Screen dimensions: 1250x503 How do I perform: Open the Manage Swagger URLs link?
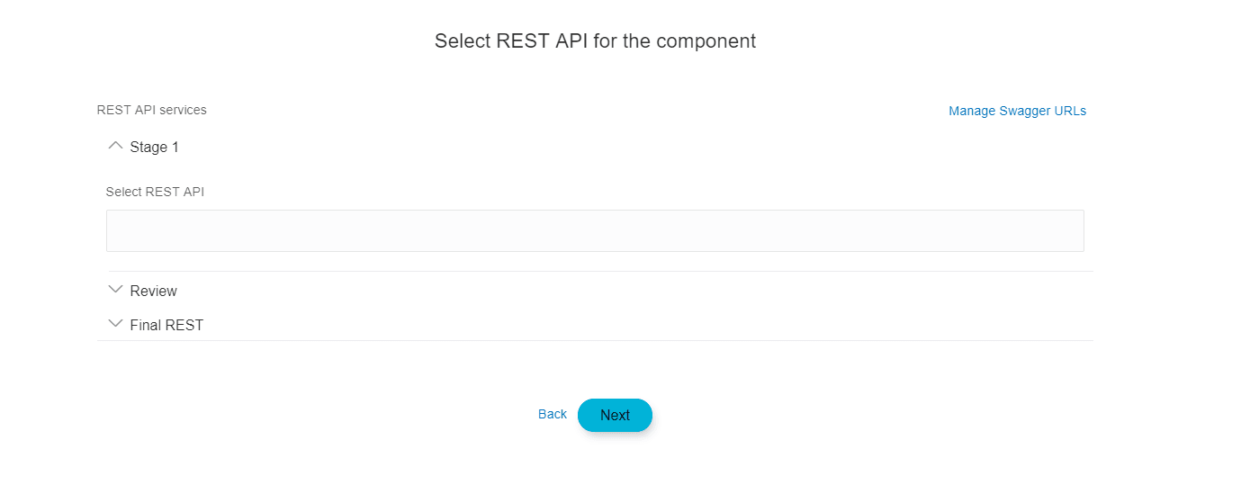click(1017, 111)
